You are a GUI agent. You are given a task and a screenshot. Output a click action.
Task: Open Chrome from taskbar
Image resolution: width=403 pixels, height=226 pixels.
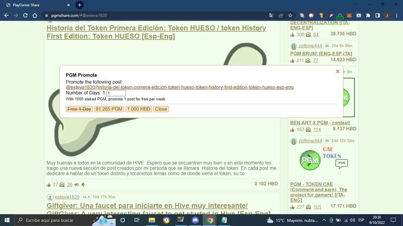coord(210,220)
